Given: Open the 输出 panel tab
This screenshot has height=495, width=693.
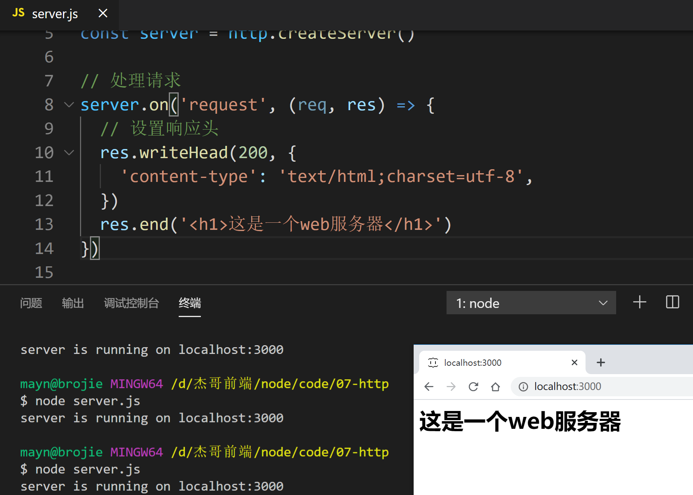Looking at the screenshot, I should [73, 303].
